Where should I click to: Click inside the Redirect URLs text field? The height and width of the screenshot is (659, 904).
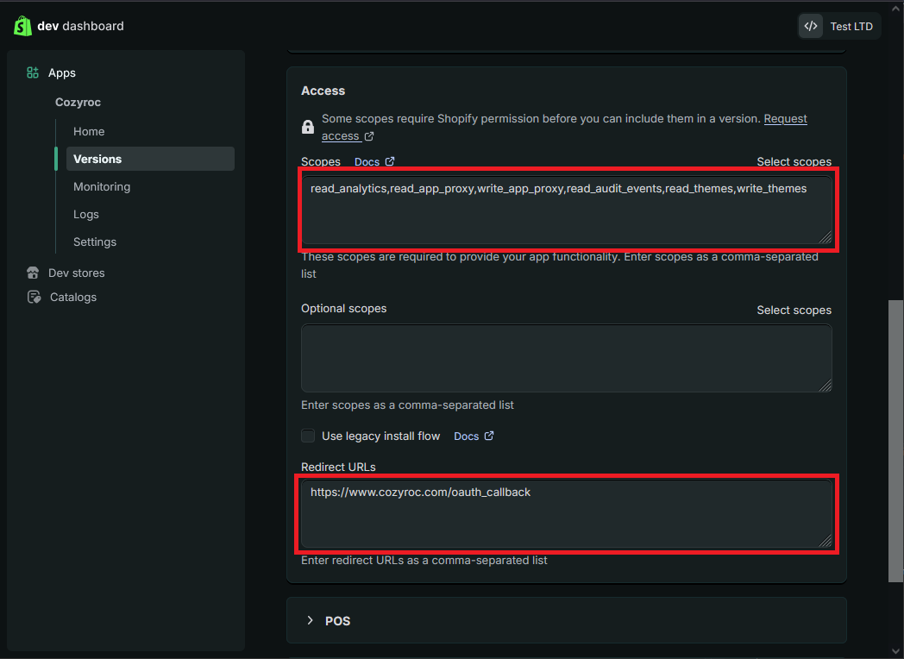point(566,515)
